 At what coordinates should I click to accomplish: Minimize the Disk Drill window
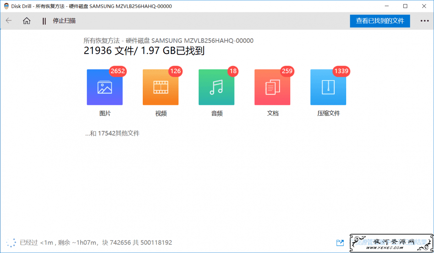point(387,6)
